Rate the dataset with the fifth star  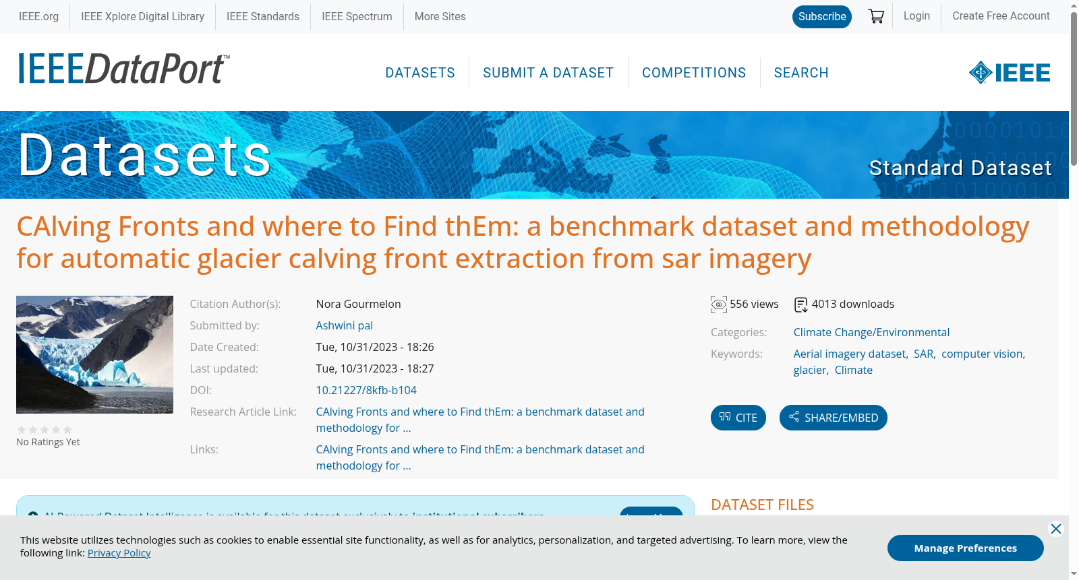pyautogui.click(x=67, y=430)
